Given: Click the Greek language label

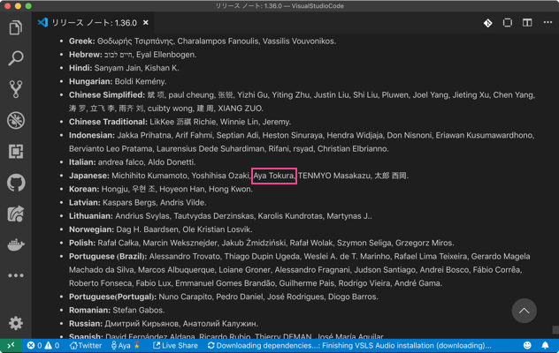Looking at the screenshot, I should pos(82,41).
